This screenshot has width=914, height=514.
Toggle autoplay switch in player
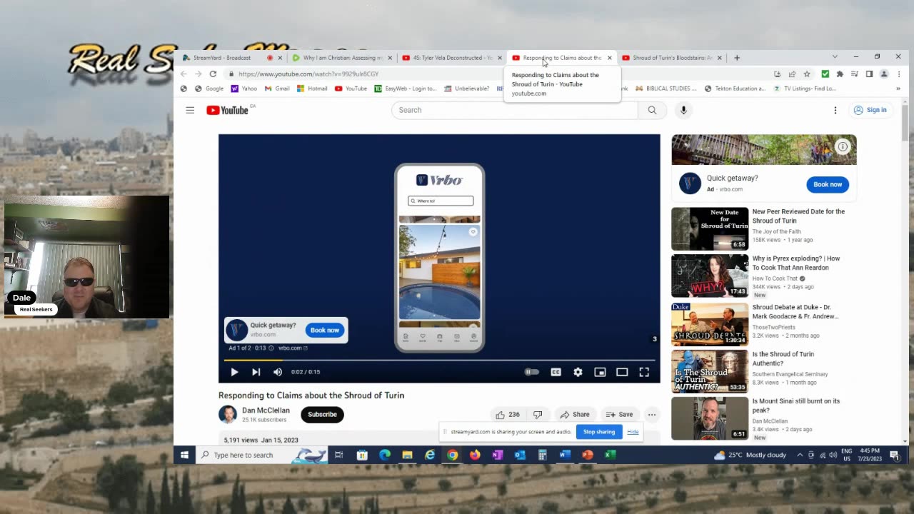(x=532, y=372)
